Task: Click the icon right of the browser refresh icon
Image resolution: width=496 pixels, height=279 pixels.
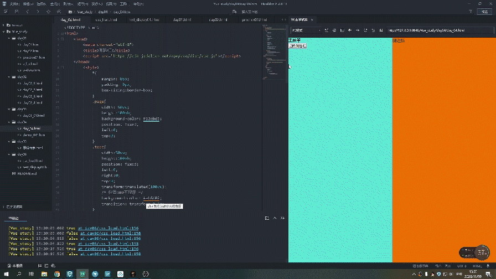Action: coord(373,30)
